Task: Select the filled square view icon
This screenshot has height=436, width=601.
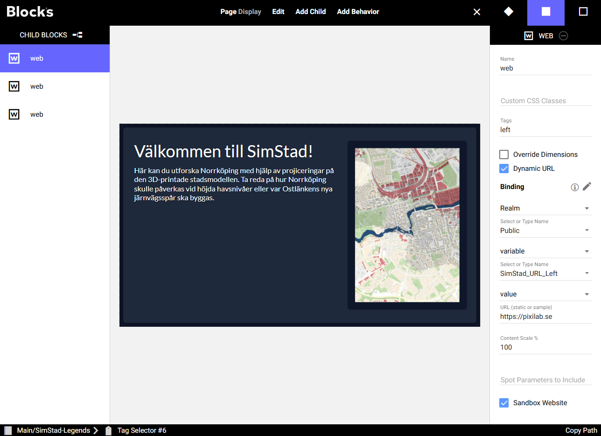Action: 546,12
